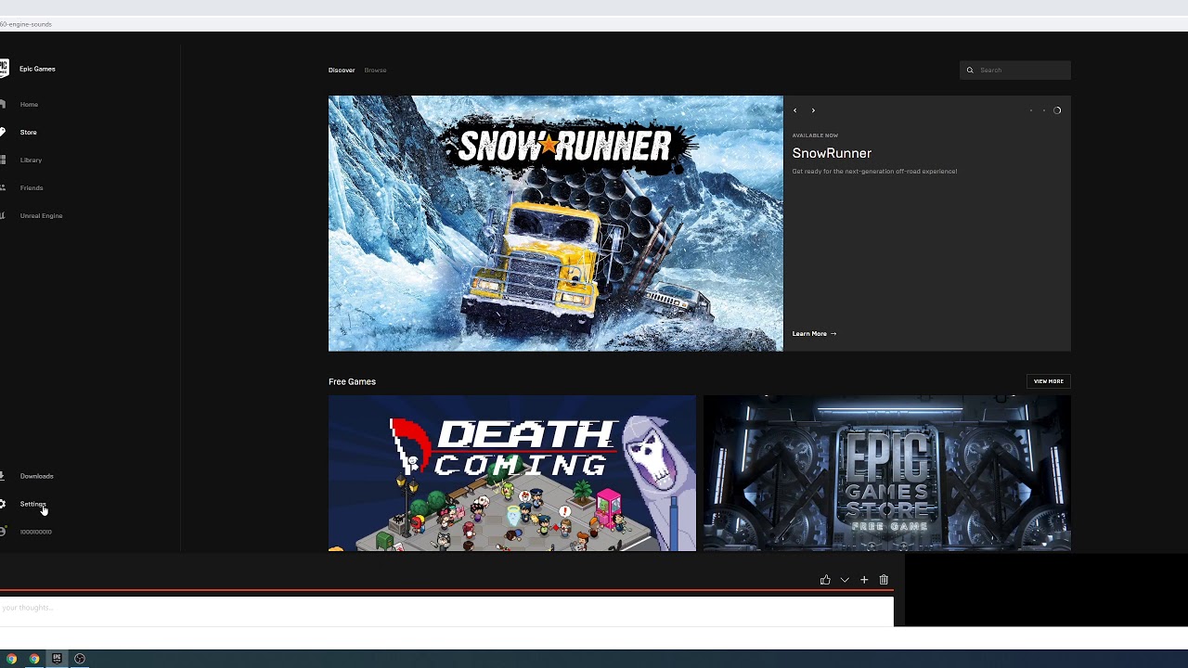Select Store in the sidebar
This screenshot has height=668, width=1188.
(29, 133)
